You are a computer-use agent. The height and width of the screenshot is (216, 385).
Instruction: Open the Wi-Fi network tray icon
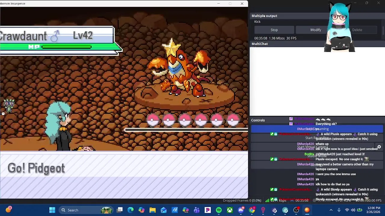tap(347, 210)
